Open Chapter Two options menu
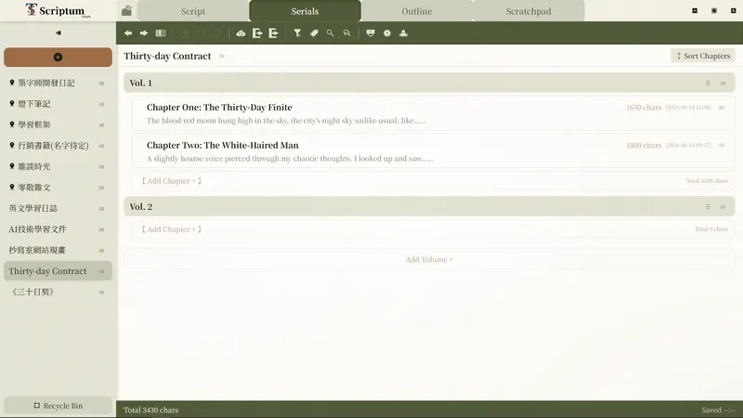 (722, 146)
